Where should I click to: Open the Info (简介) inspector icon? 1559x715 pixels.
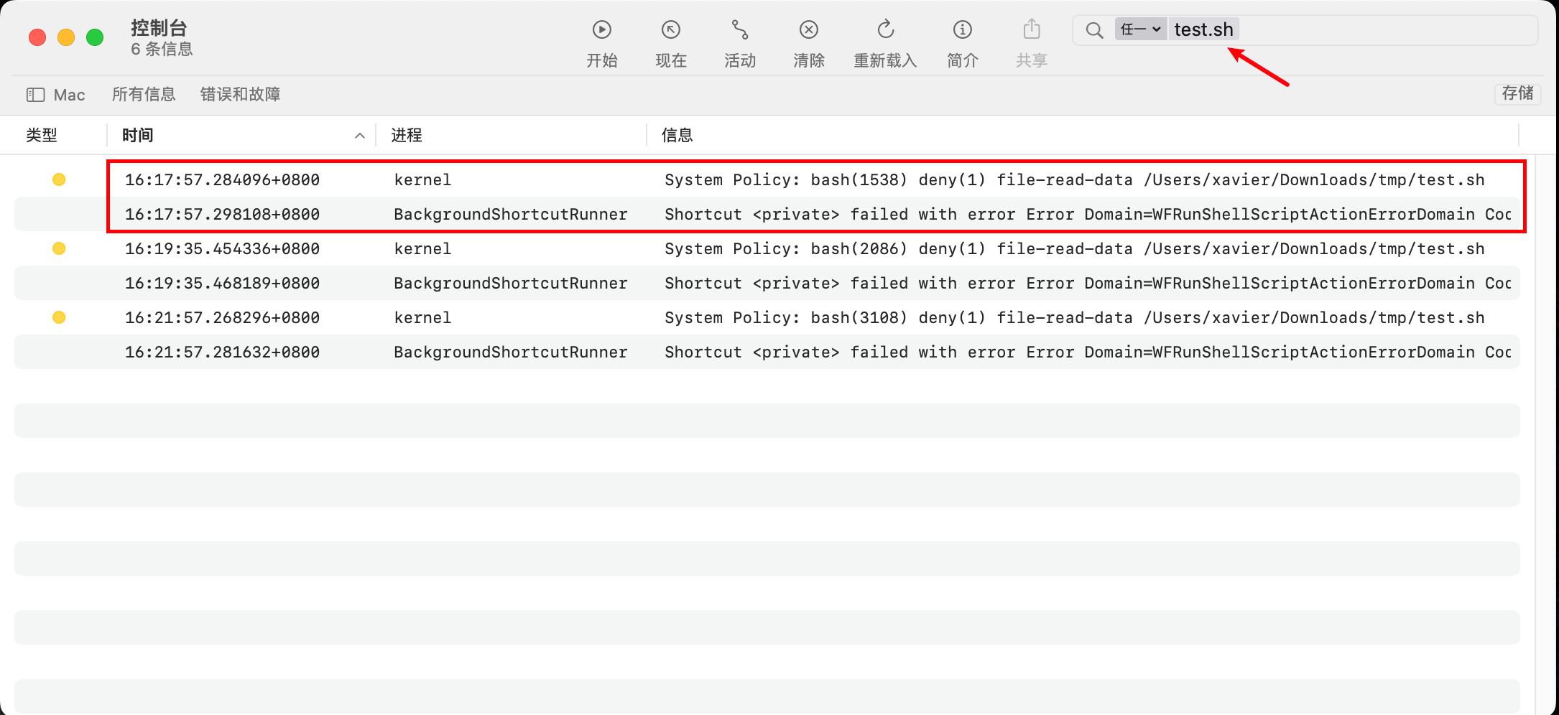point(963,30)
